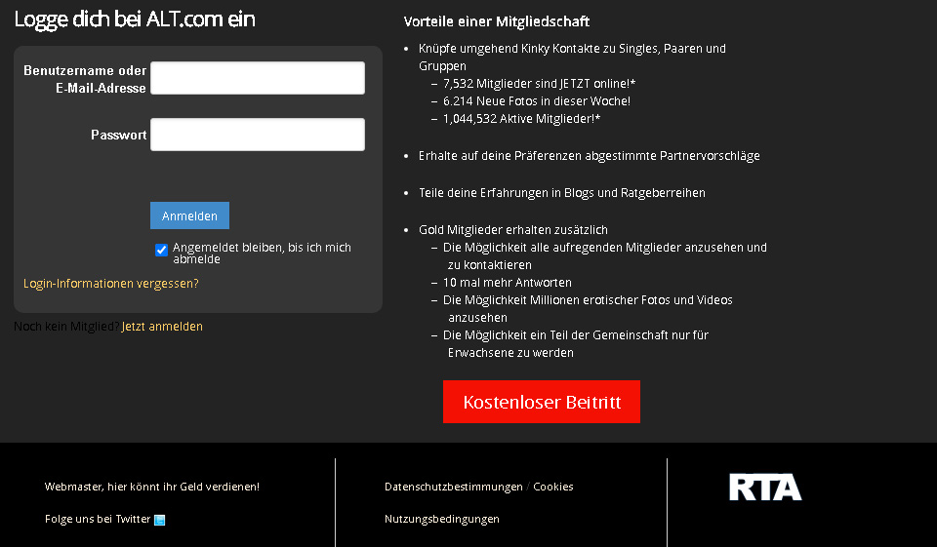Screen dimensions: 937x547
Task: Uncheck the Angemeldet bleiben checkbox
Action: point(161,250)
